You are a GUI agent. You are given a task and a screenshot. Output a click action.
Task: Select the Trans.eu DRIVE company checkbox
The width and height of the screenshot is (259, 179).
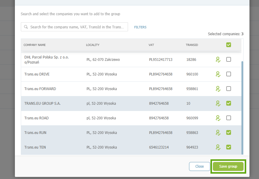(x=229, y=74)
